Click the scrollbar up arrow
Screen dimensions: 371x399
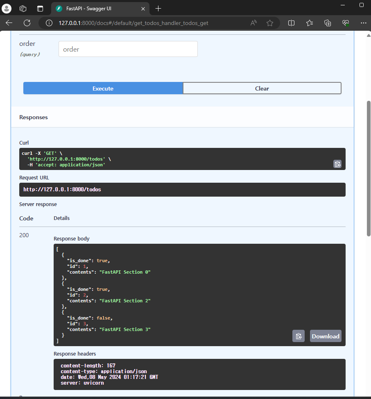point(369,36)
